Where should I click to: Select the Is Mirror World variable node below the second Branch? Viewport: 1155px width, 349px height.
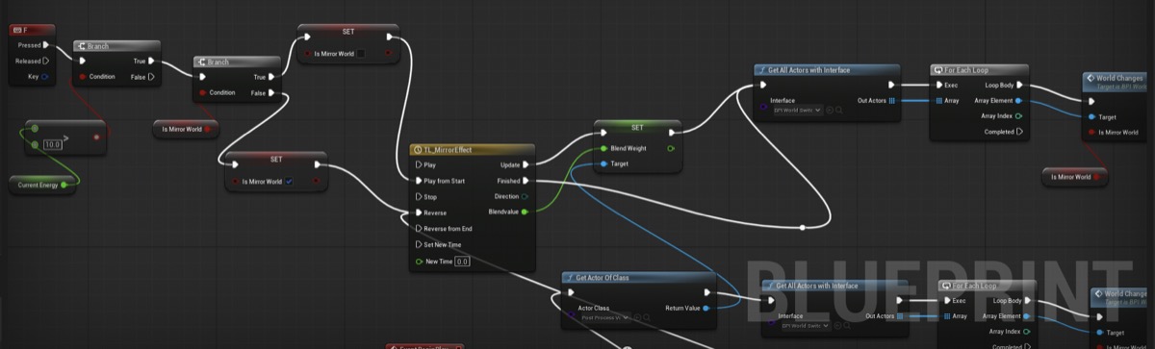click(x=186, y=129)
